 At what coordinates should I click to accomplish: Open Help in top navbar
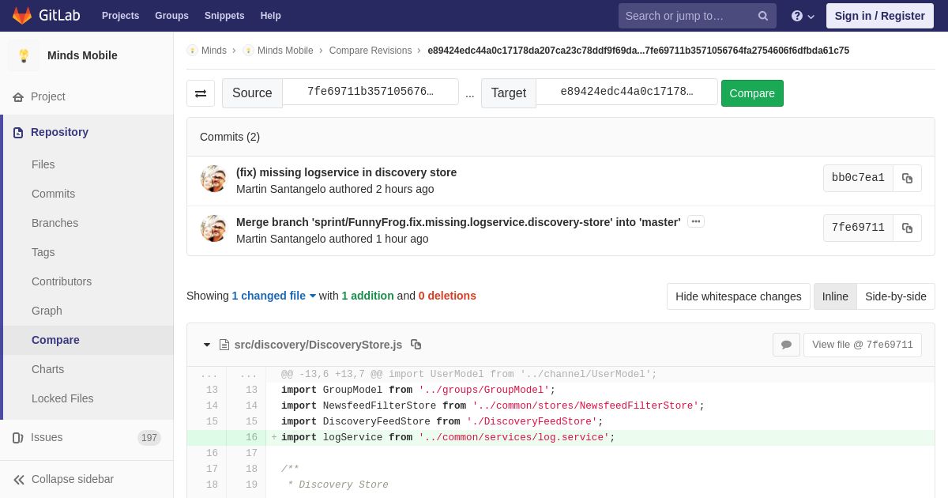[271, 16]
